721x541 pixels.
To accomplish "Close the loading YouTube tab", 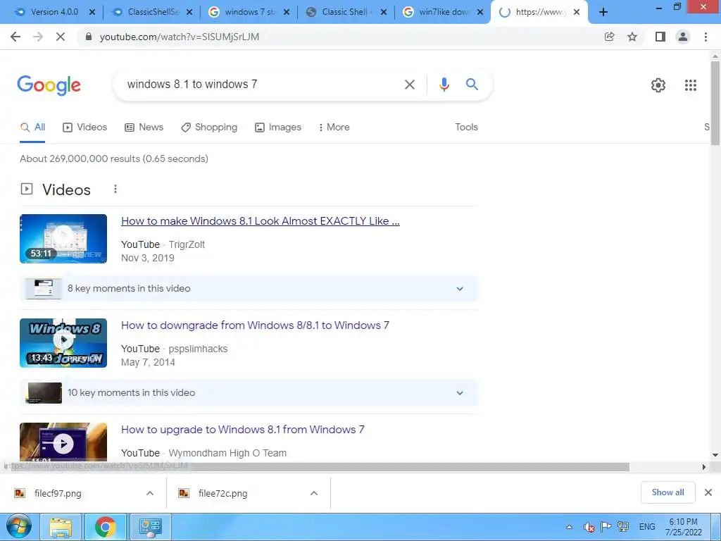I will point(577,13).
